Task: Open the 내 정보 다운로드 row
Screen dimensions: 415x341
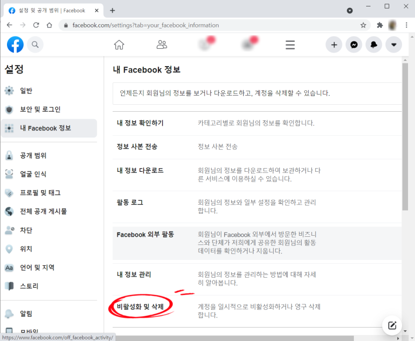Action: (257, 175)
